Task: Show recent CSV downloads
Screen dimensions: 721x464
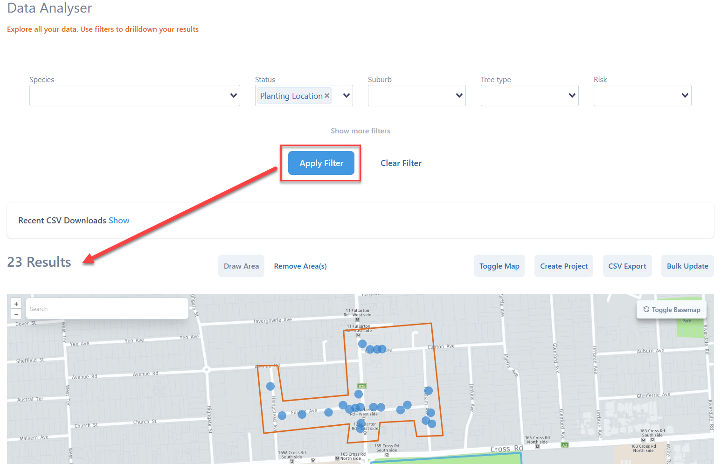Action: coord(119,221)
